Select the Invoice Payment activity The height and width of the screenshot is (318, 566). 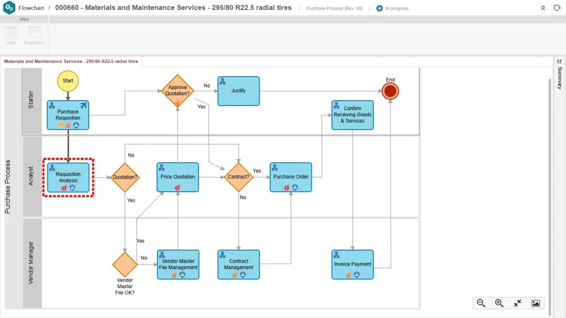pyautogui.click(x=352, y=264)
